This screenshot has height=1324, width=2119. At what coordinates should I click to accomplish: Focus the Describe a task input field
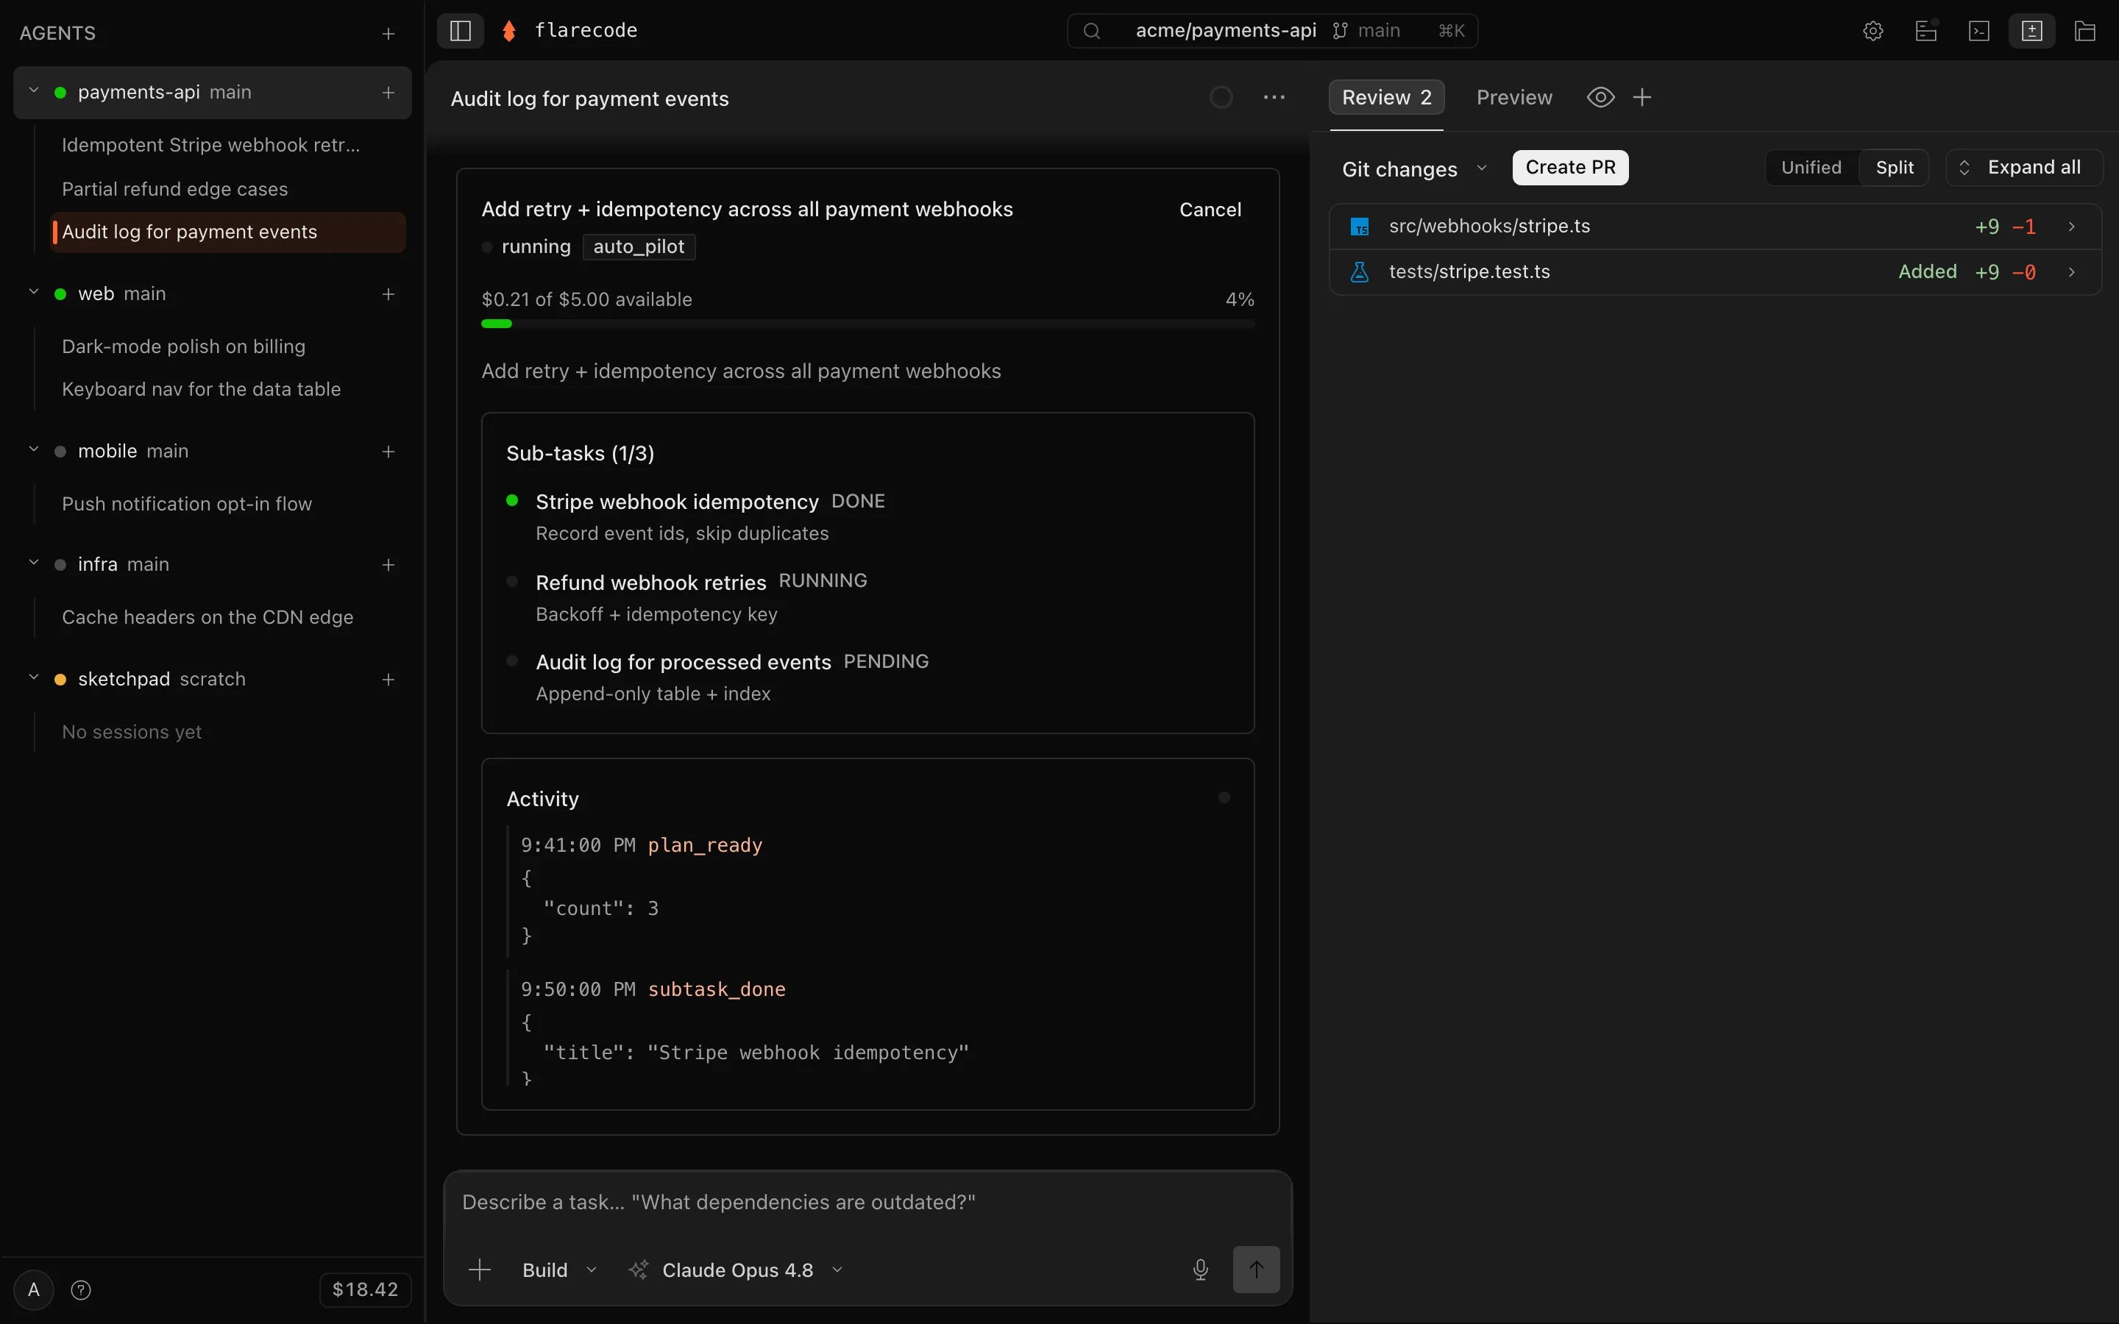pyautogui.click(x=867, y=1203)
